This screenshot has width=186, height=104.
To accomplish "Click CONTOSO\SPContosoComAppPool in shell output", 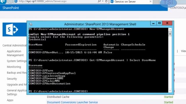I will [52, 73].
